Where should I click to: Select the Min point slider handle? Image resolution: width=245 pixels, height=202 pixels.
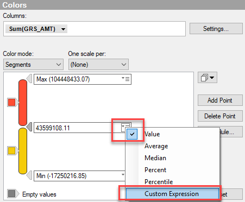[29, 175]
